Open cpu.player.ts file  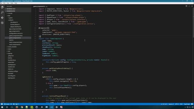14,22
